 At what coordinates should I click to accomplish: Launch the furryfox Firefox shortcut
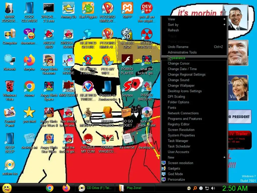click(29, 63)
